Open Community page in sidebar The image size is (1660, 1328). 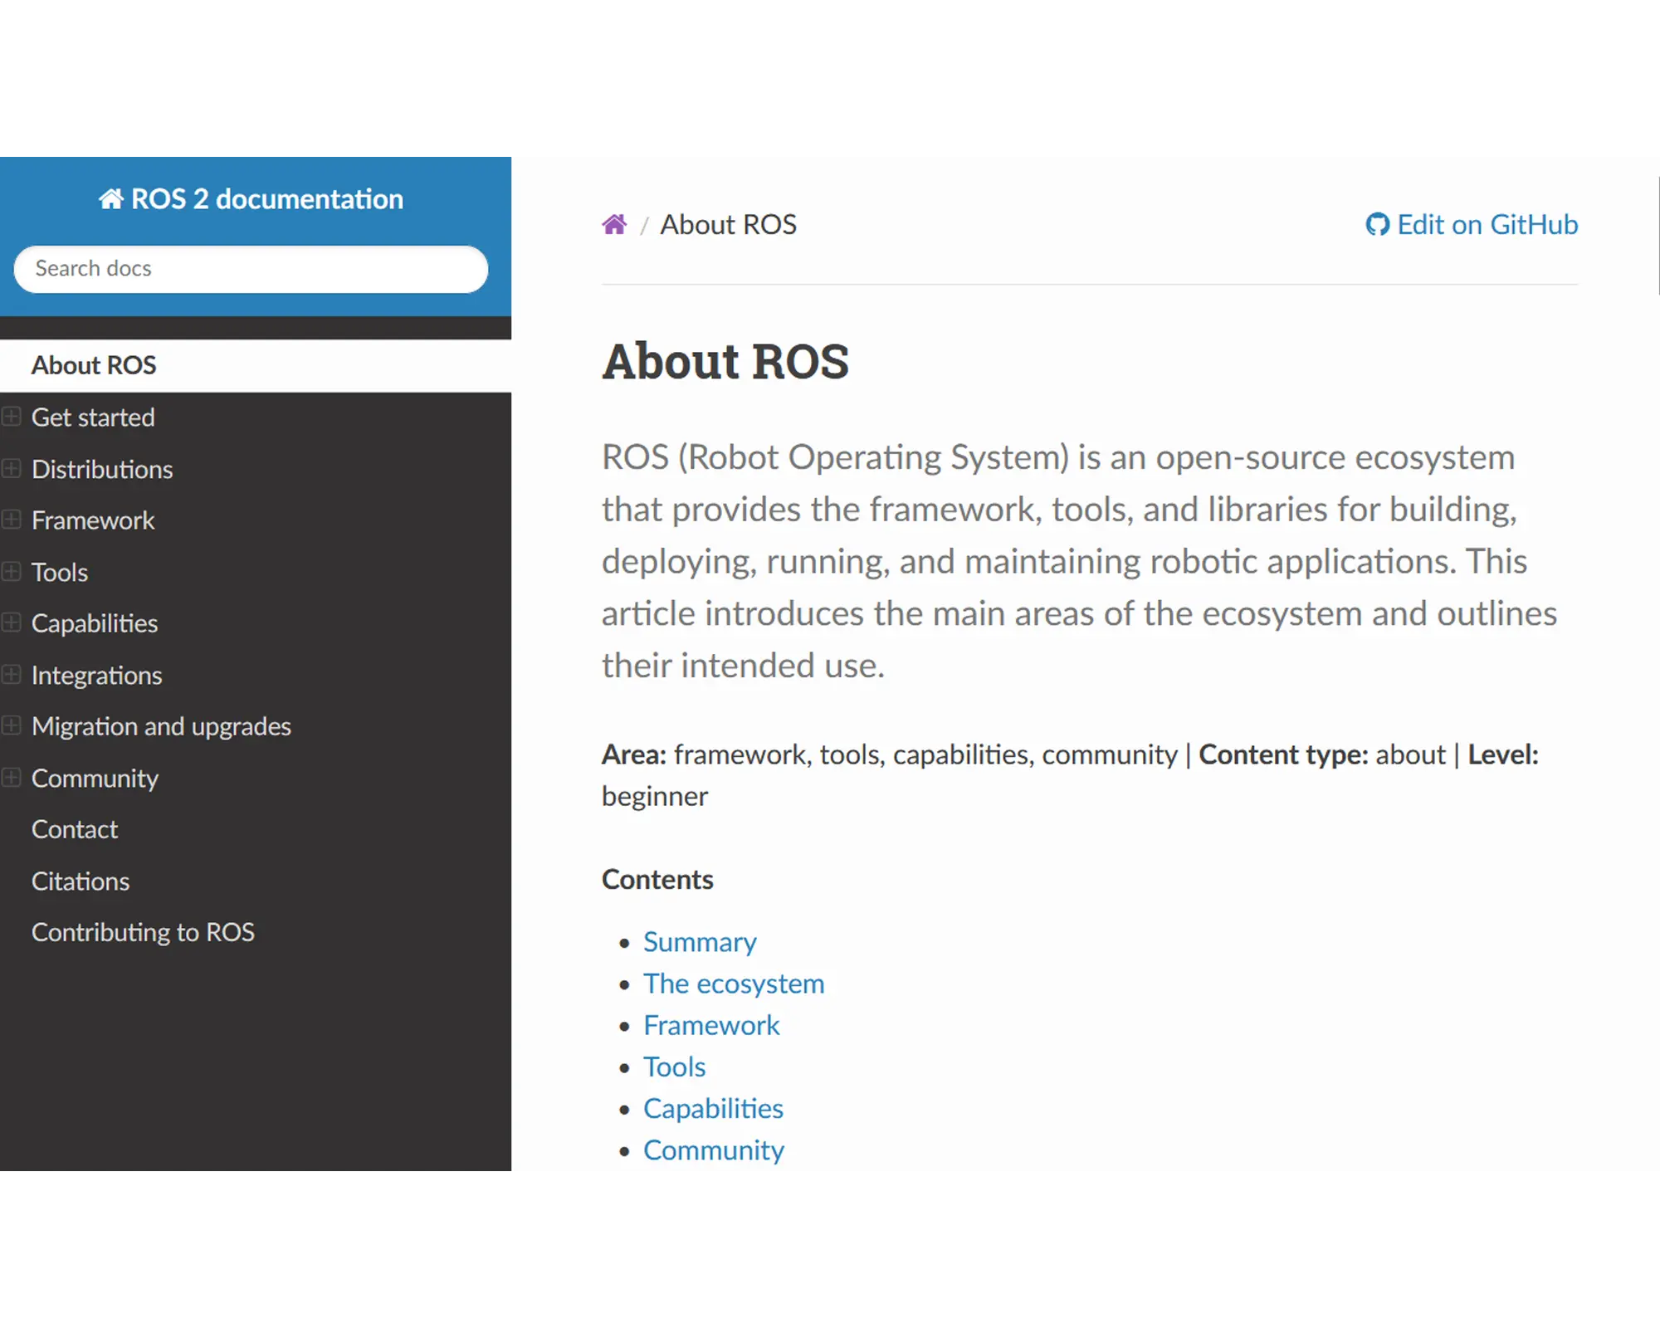point(95,779)
